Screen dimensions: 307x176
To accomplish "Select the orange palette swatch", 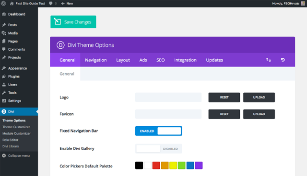I will (x=165, y=165).
